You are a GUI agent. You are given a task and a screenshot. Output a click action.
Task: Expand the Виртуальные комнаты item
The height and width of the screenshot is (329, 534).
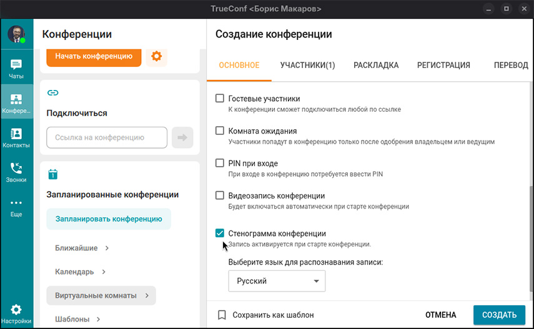[x=101, y=295]
